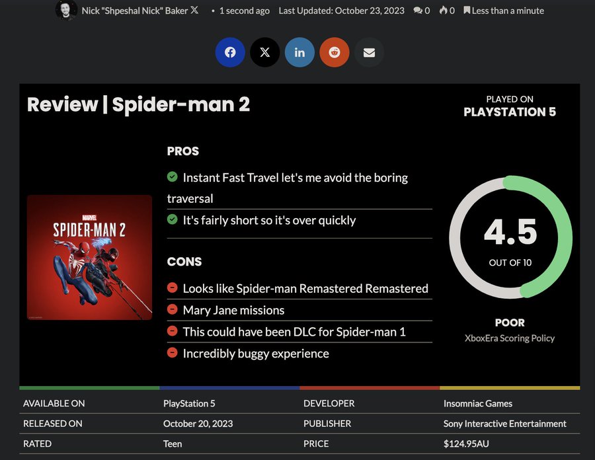Click green check beside Instant Fast Travel

tap(173, 176)
